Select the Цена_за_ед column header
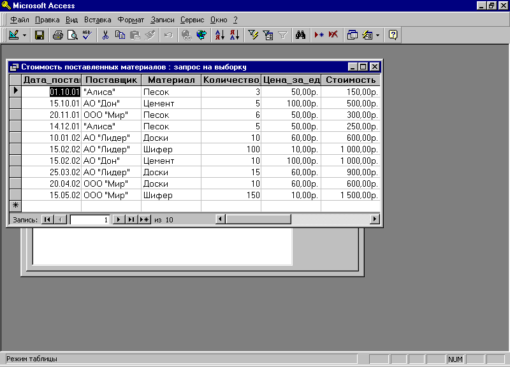The height and width of the screenshot is (367, 510). tap(291, 80)
